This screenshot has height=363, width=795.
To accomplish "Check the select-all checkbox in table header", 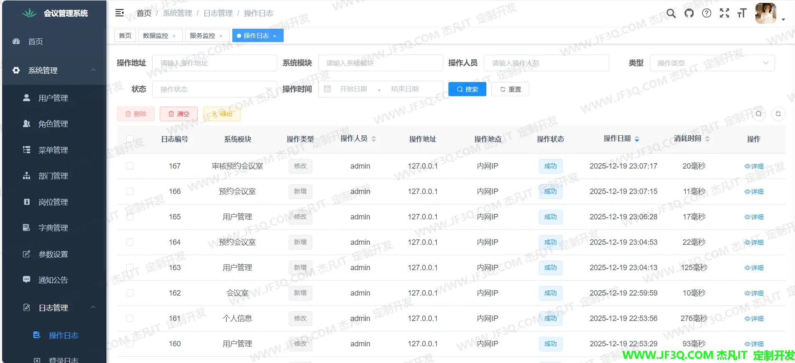I will click(x=130, y=139).
